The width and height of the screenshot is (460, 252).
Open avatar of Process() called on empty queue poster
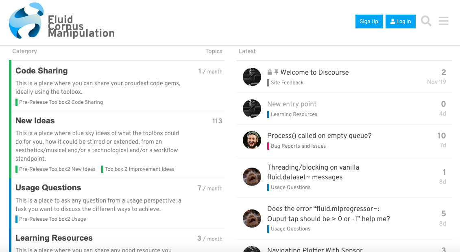[x=252, y=140]
